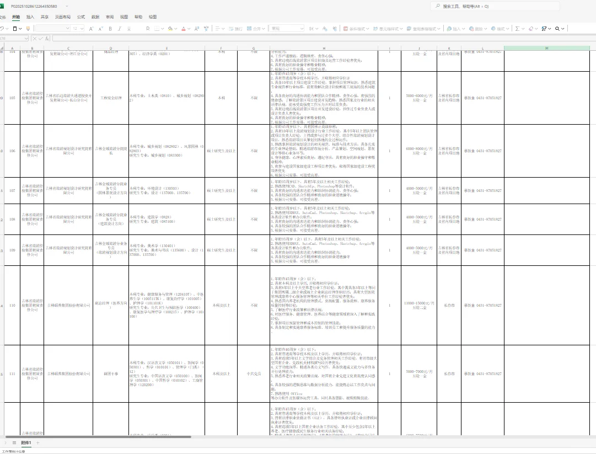
Task: Open the name box dropdown
Action: coord(26,39)
